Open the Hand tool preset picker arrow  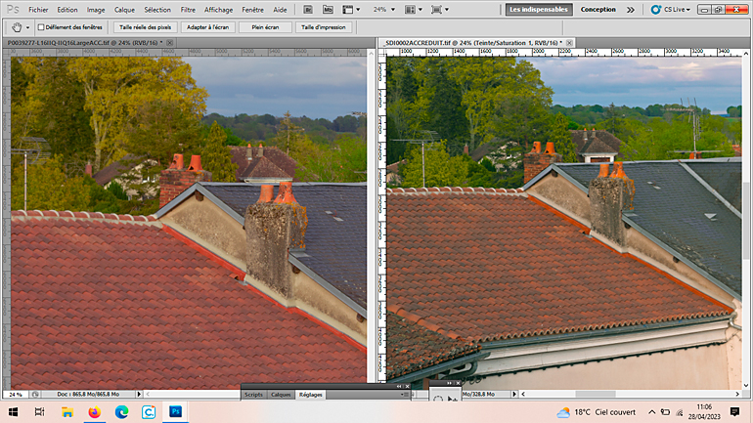(27, 27)
